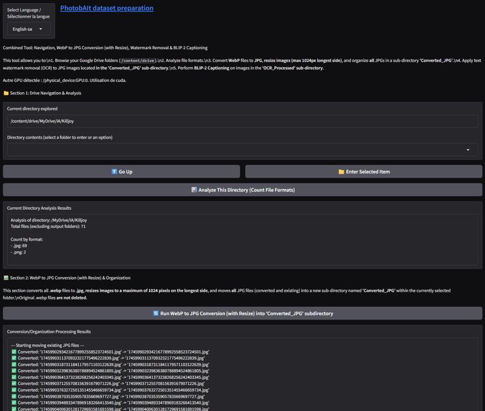Click the folder icon beside Section 1 heading
This screenshot has width=485, height=411.
[6, 93]
